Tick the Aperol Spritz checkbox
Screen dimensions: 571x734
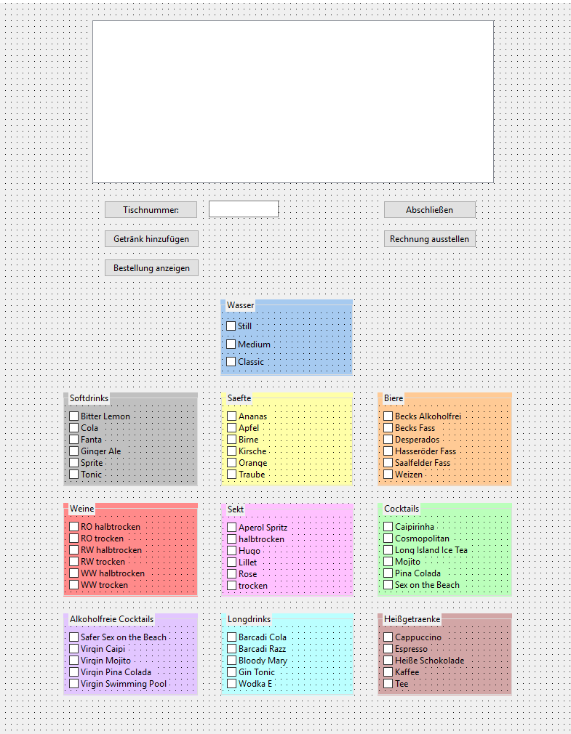[x=232, y=528]
